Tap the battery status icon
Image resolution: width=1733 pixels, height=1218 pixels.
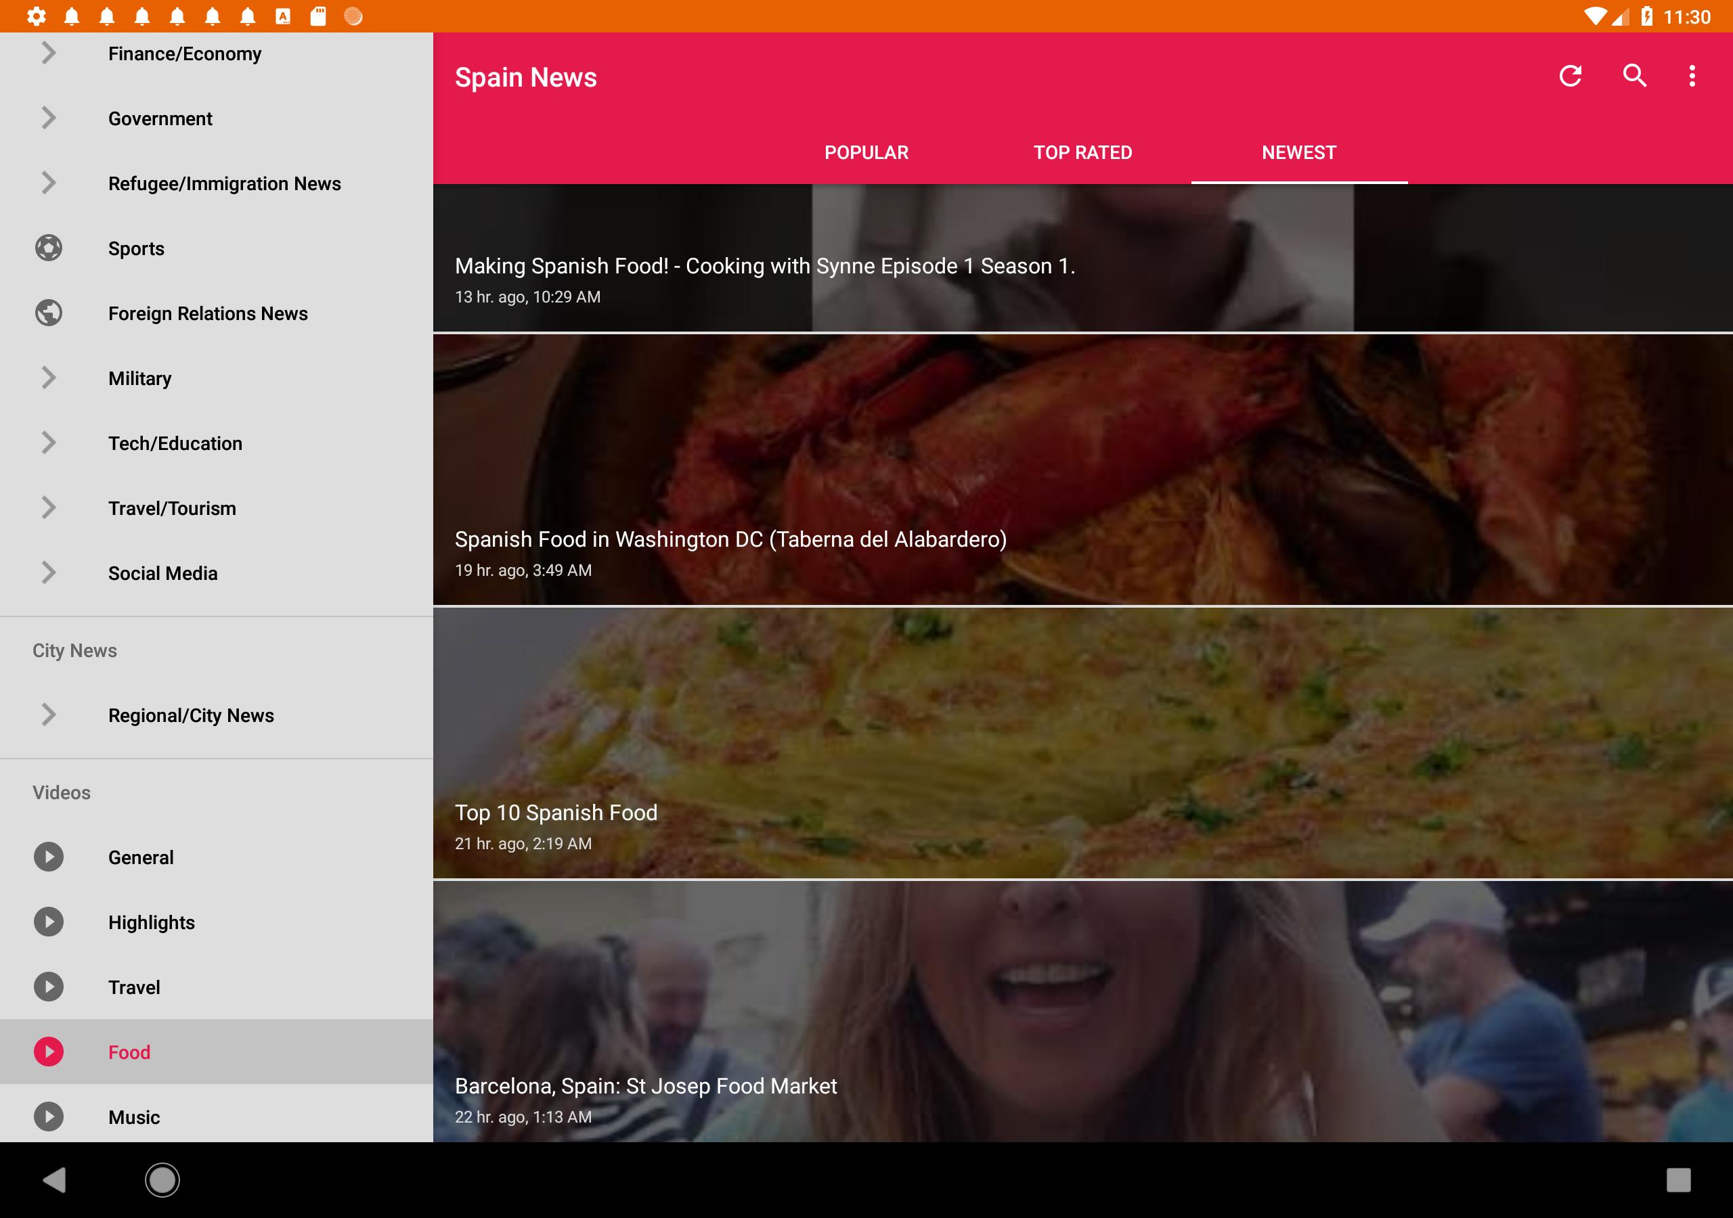pos(1646,17)
